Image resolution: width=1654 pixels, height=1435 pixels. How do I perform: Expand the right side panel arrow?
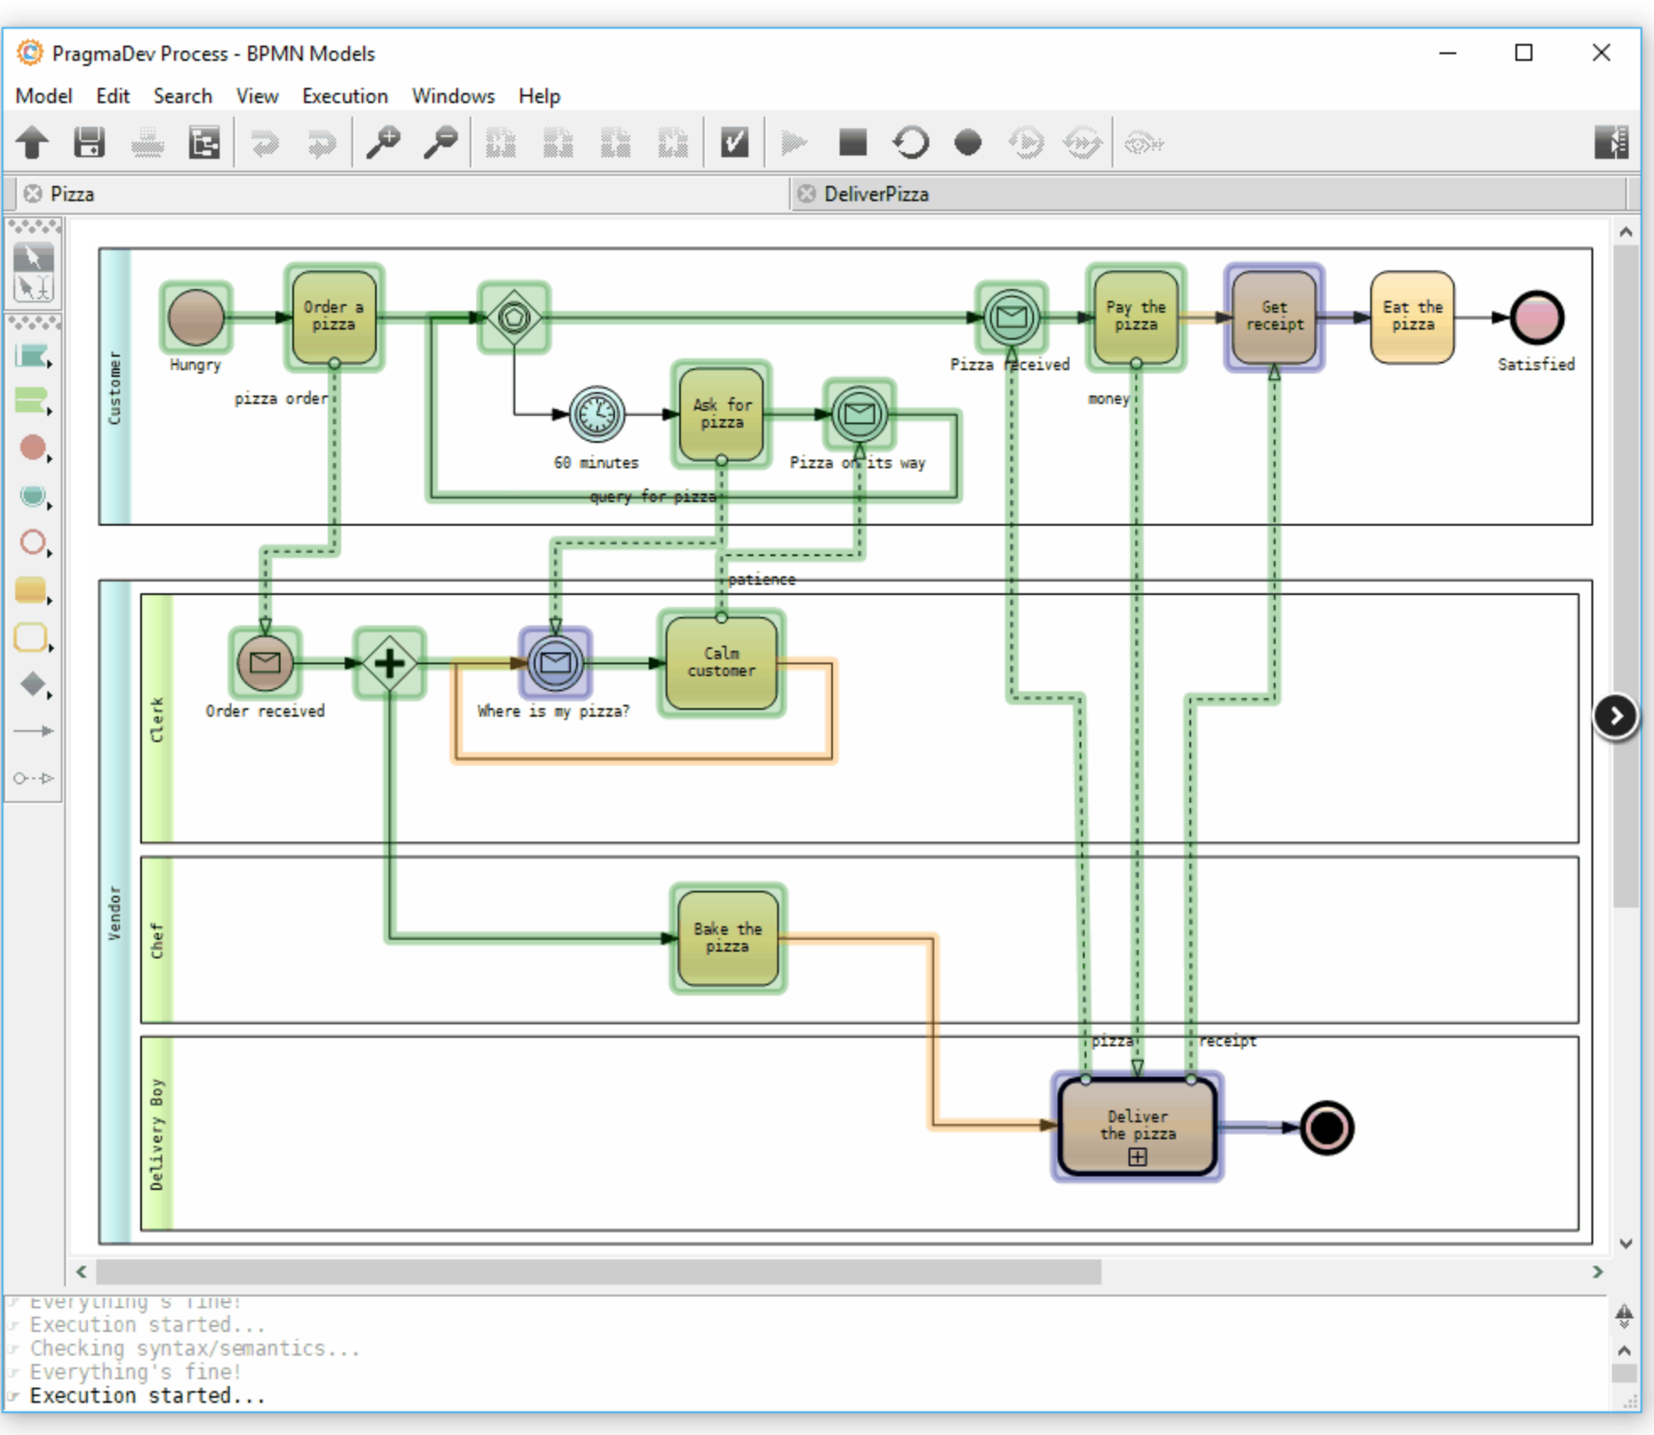[1615, 717]
